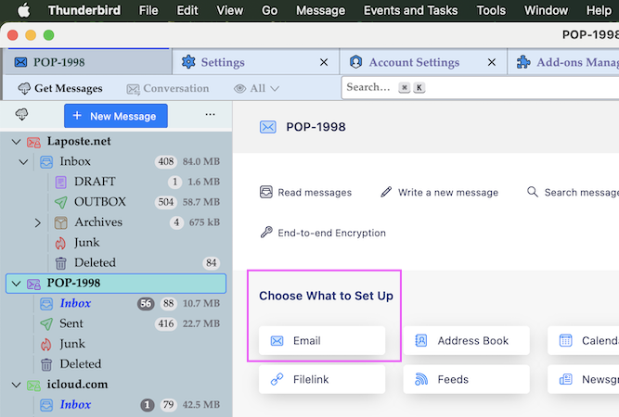
Task: Open the View menu
Action: 230,10
